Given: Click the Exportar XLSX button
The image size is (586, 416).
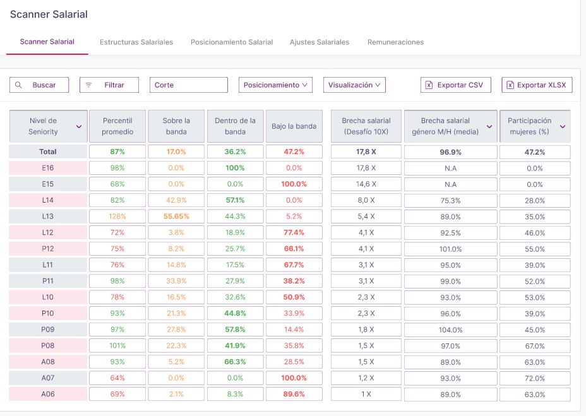Looking at the screenshot, I should (537, 85).
